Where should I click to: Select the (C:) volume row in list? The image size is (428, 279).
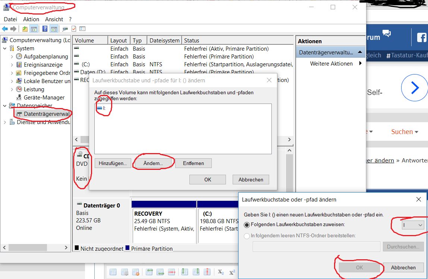[183, 64]
